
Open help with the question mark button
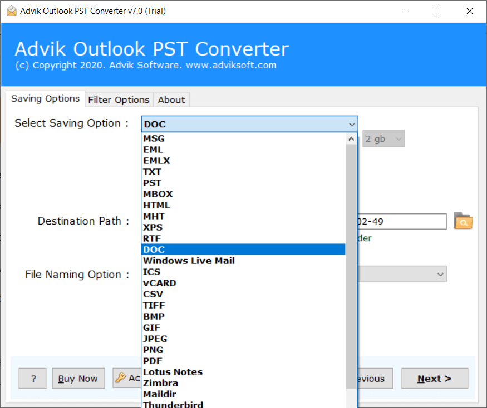click(x=32, y=378)
